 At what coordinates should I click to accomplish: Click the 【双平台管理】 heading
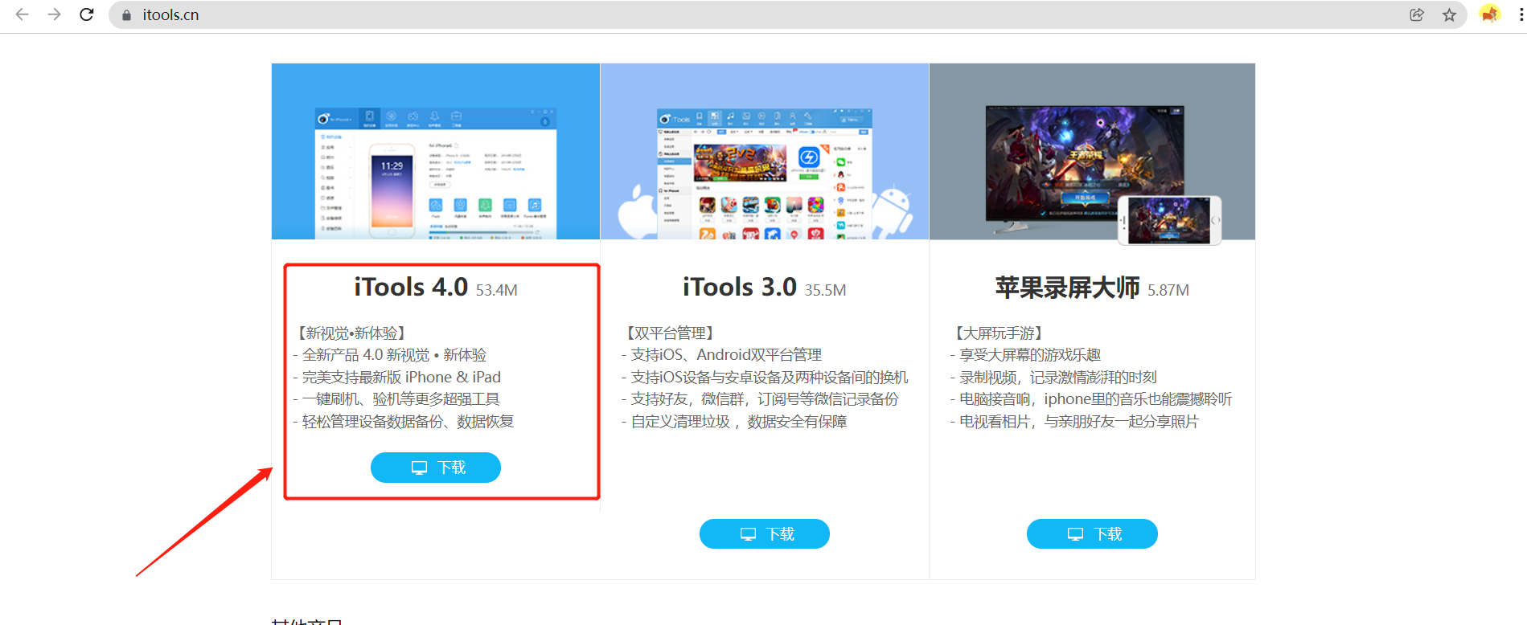point(670,333)
